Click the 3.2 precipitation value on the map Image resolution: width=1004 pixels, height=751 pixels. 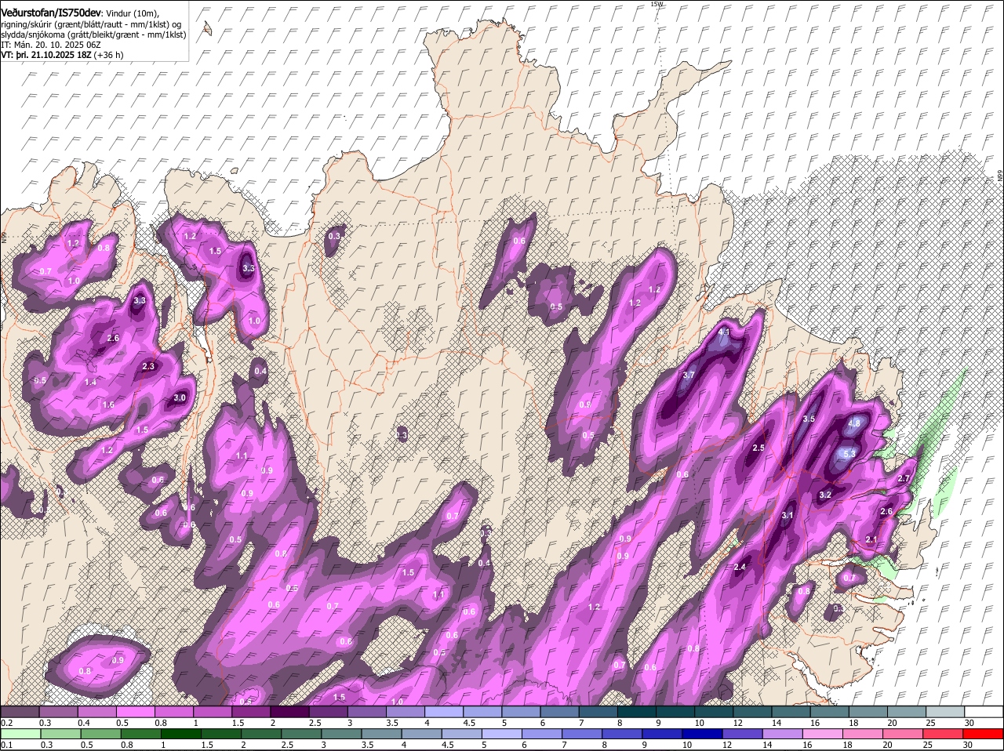coord(824,495)
